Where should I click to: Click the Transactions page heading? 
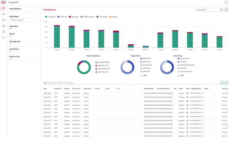(49, 10)
